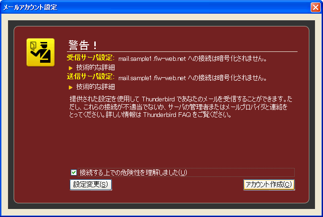Click the アカウント作成(C) button
Screen dimensions: 323x217
coord(269,184)
